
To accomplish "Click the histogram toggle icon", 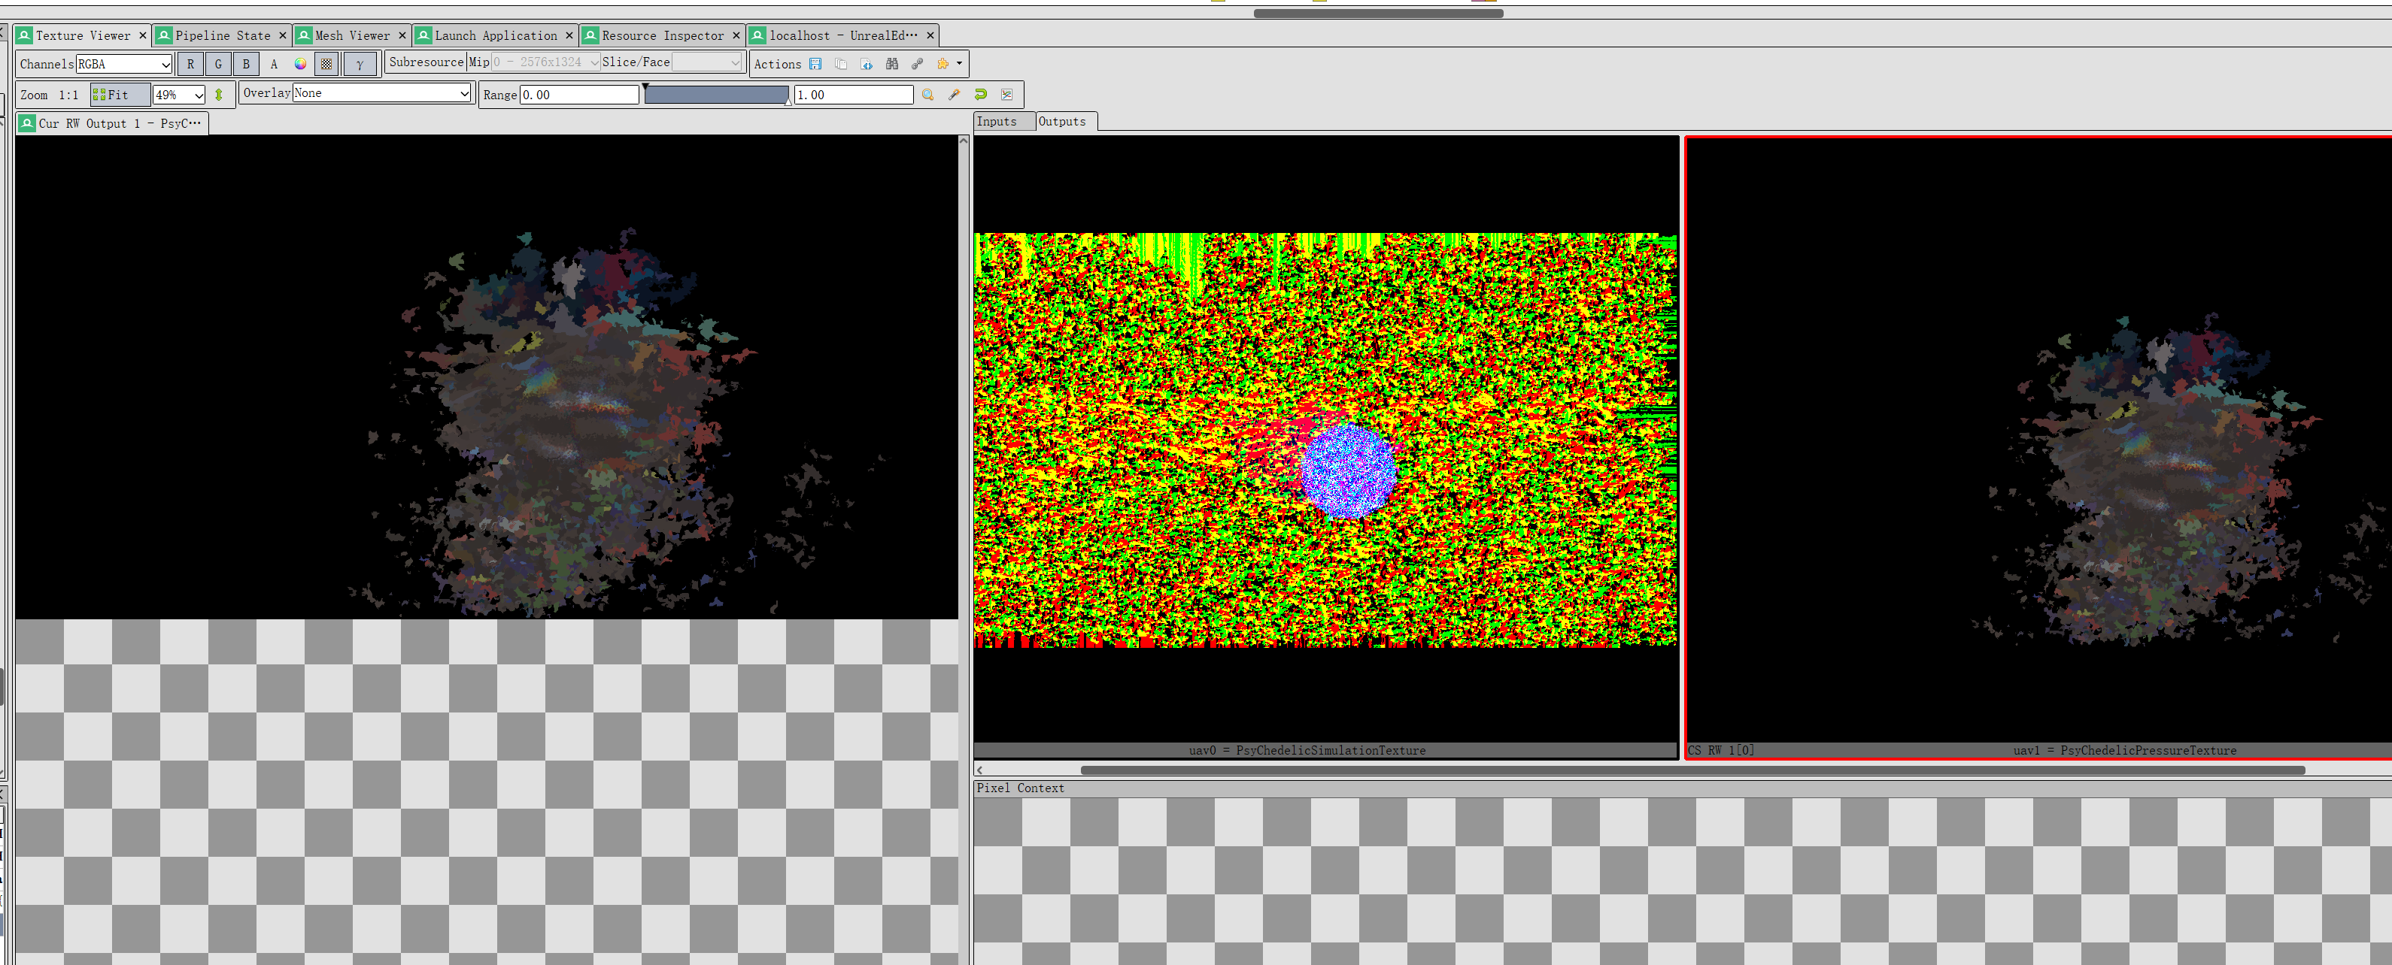I will [x=1006, y=95].
